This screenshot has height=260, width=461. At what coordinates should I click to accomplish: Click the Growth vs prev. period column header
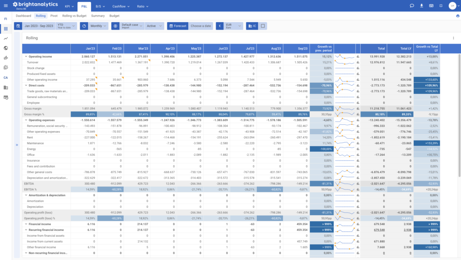[321, 48]
